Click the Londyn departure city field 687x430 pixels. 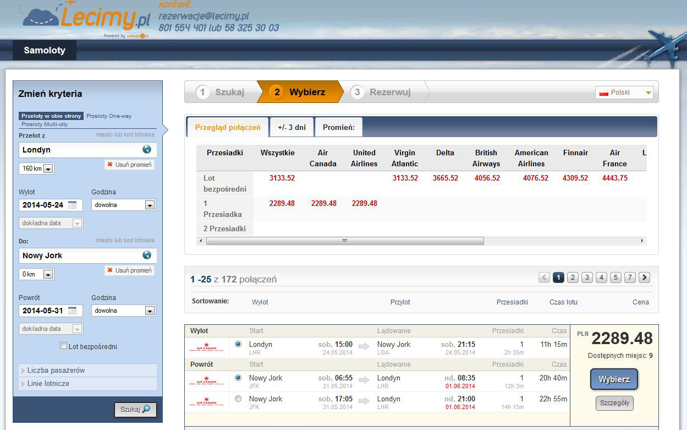[88, 150]
